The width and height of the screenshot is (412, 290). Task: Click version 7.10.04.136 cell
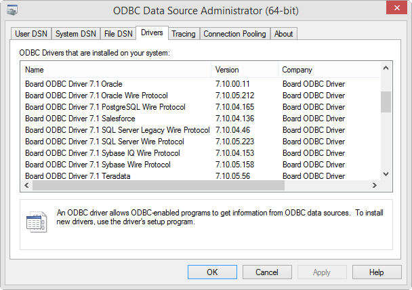tap(235, 119)
